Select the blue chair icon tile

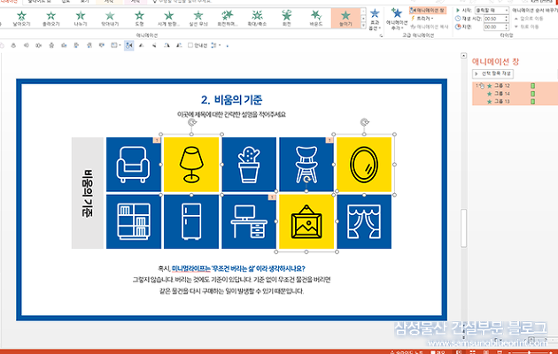coord(306,165)
